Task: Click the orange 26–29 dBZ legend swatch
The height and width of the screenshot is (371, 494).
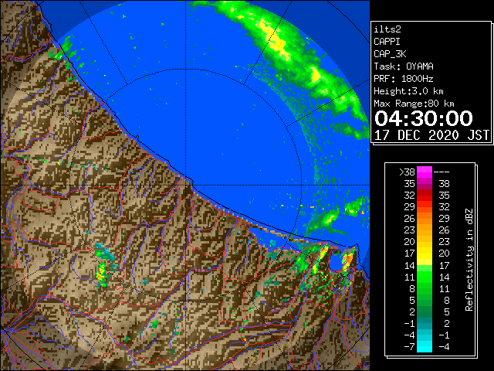Action: [x=425, y=219]
